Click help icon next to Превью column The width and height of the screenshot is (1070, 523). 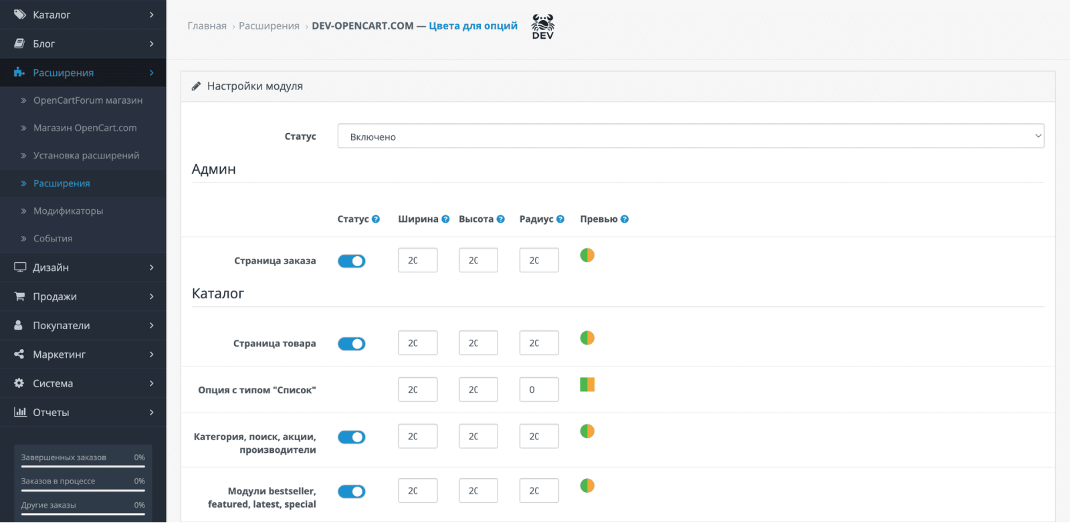625,219
